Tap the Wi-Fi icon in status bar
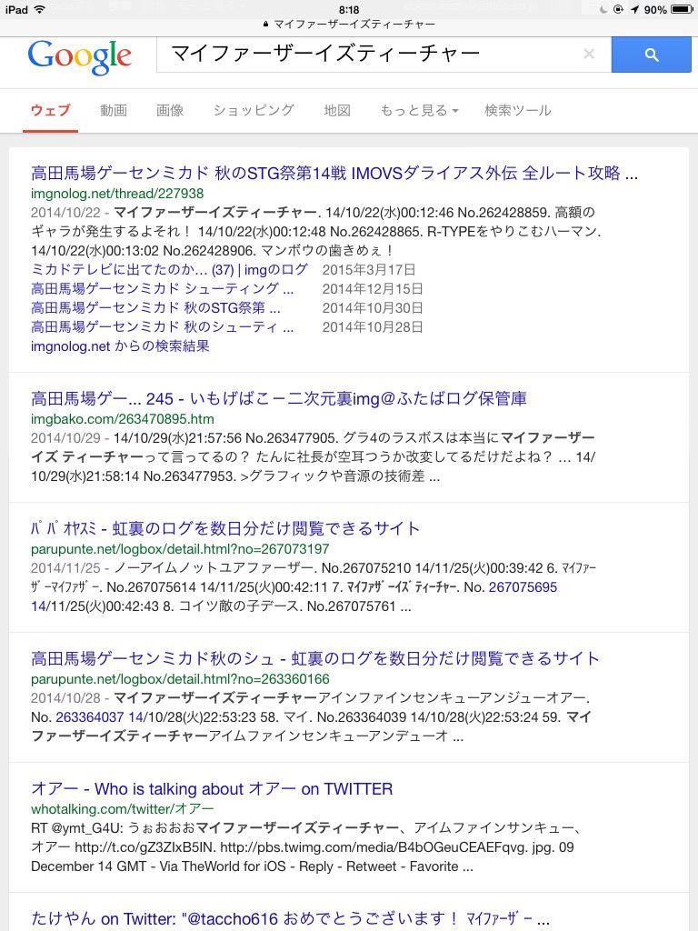Image resolution: width=698 pixels, height=931 pixels. (40, 9)
